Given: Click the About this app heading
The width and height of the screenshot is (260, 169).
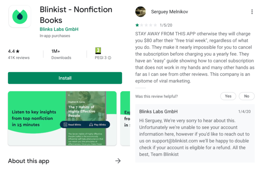Looking at the screenshot, I should tap(29, 161).
